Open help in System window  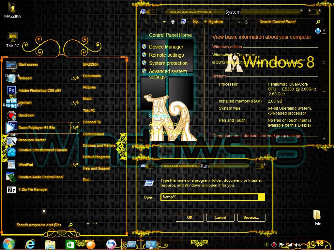coord(318,31)
